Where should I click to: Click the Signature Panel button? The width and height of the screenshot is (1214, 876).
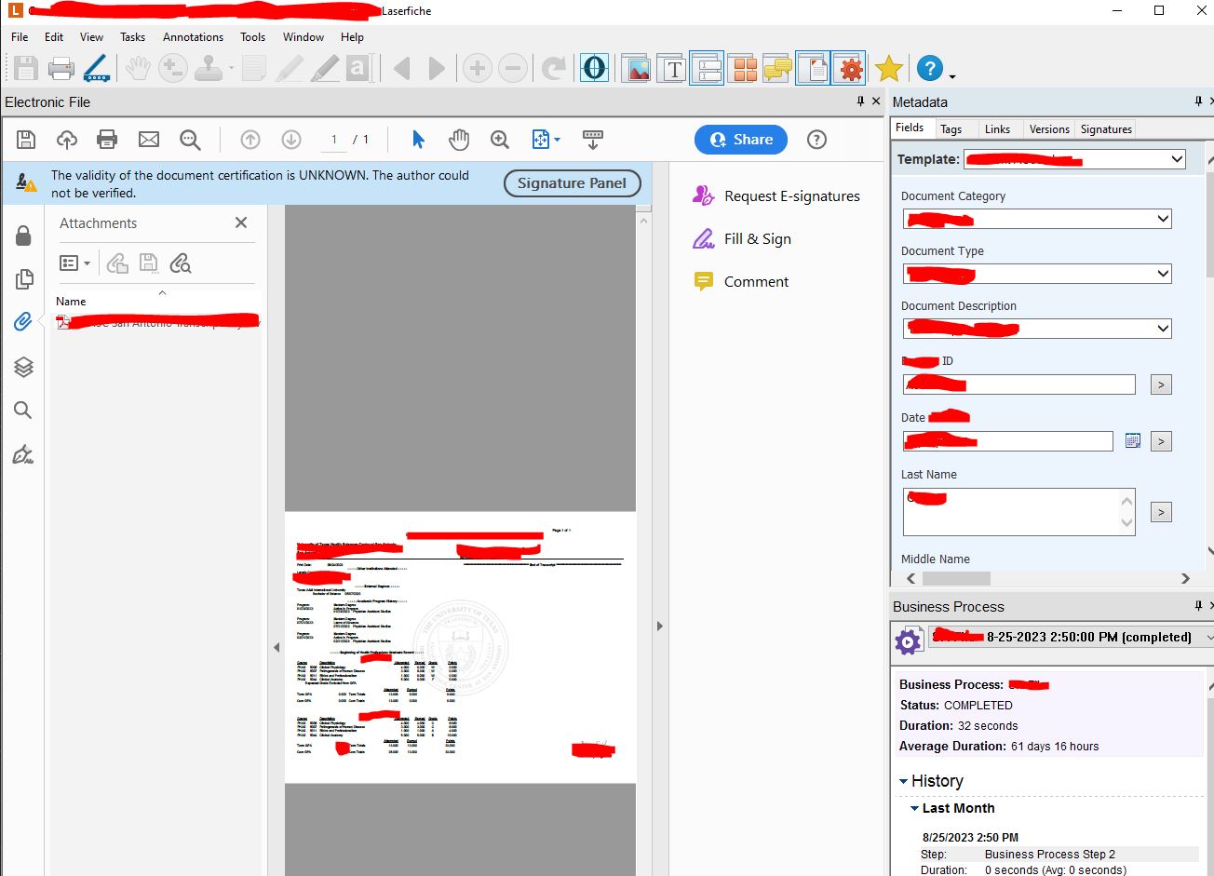pyautogui.click(x=572, y=183)
